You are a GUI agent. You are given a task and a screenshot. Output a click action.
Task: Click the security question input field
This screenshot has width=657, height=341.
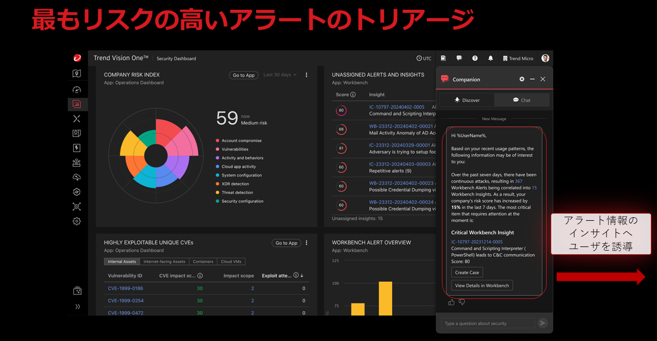click(488, 324)
